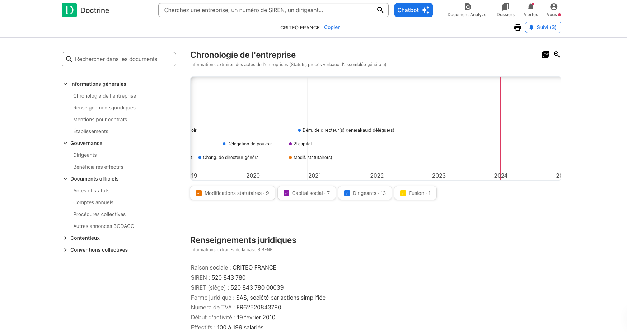Open the Alertes notifications bell
The image size is (627, 332).
530,10
